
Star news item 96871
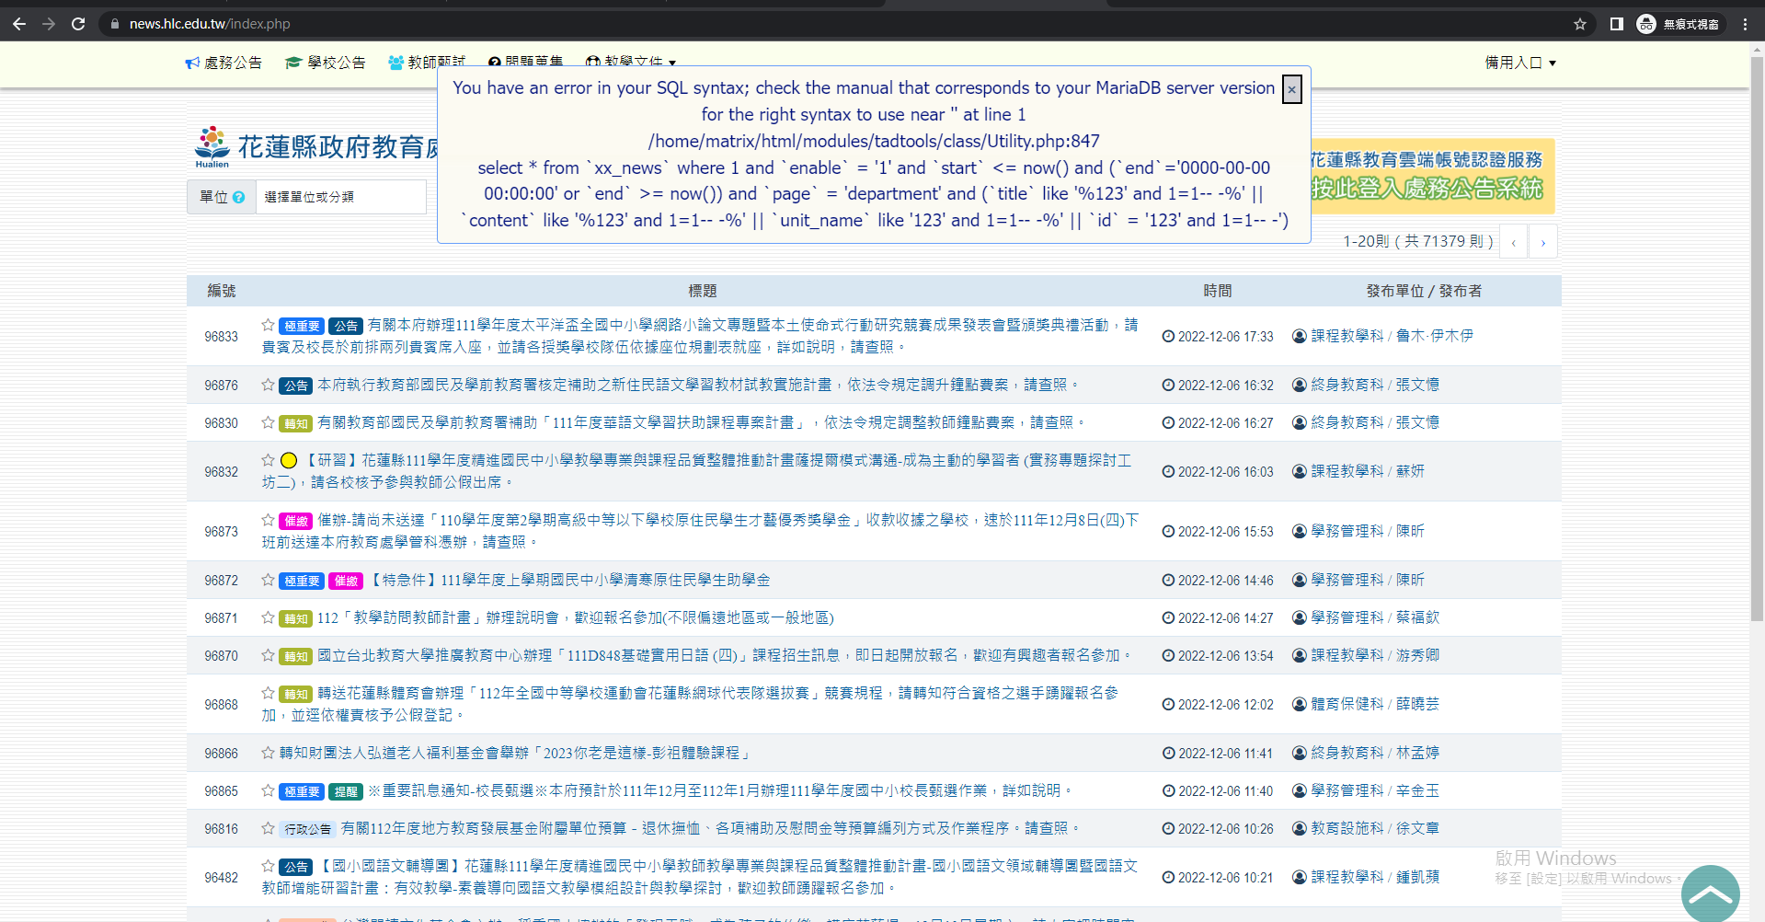[268, 617]
